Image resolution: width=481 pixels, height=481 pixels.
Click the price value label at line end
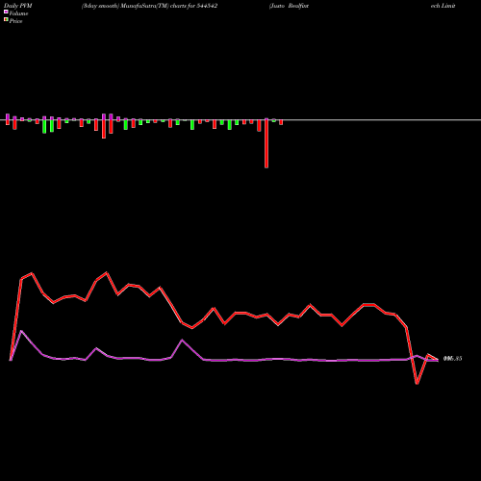point(452,359)
